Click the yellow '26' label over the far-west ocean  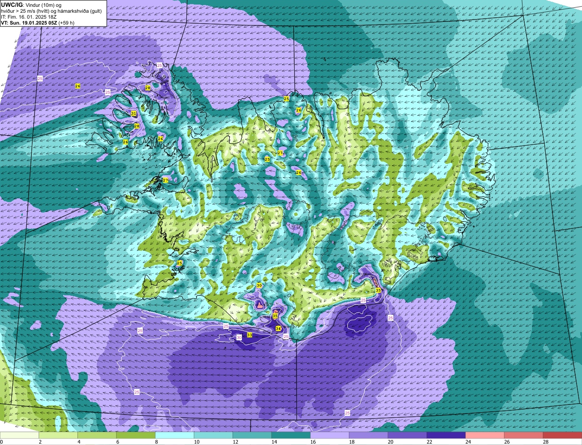[x=78, y=86]
